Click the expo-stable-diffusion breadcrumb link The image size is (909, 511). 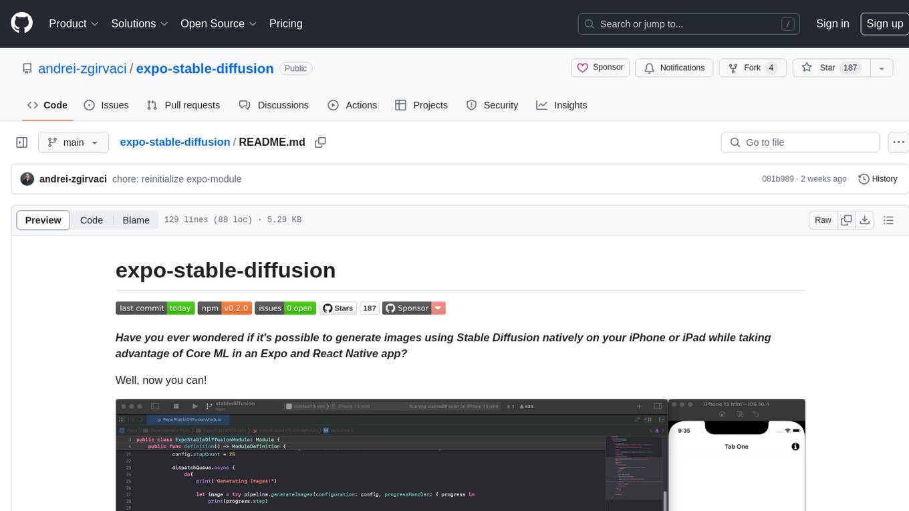point(175,142)
